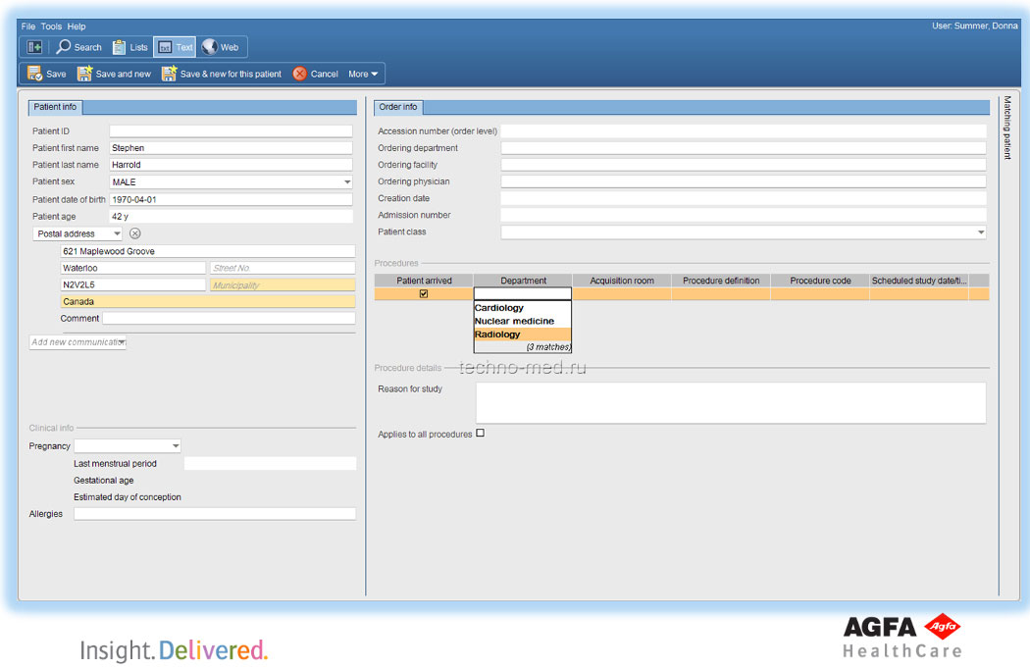
Task: Expand the Patient class dropdown
Action: click(980, 232)
